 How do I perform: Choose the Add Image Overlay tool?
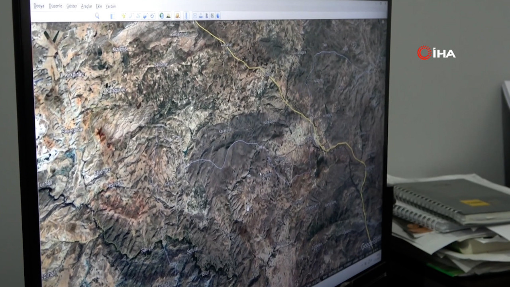[x=145, y=16]
